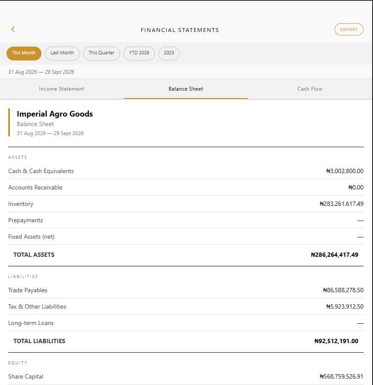Select the Inventory row label
The image size is (373, 385).
(21, 204)
